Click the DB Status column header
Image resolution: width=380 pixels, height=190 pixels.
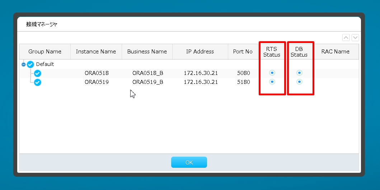click(x=299, y=52)
